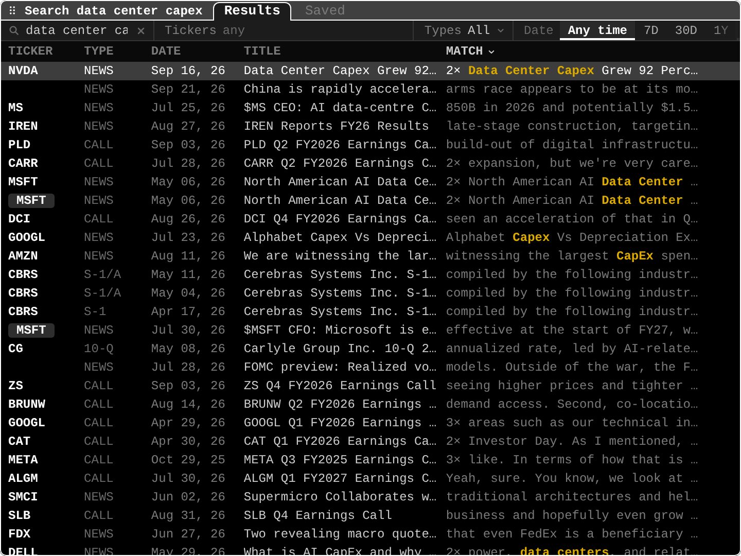This screenshot has width=741, height=556.
Task: Open the CARR Q2 FY2026 Earnings call title
Action: point(340,163)
